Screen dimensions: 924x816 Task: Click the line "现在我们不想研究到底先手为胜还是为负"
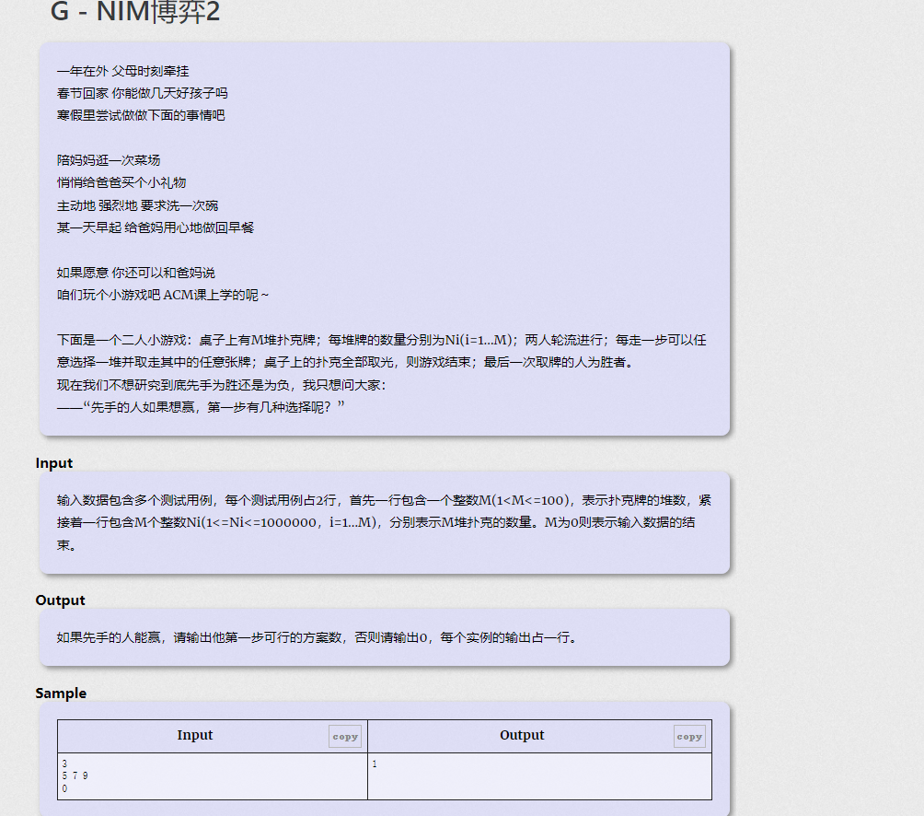pyautogui.click(x=222, y=385)
